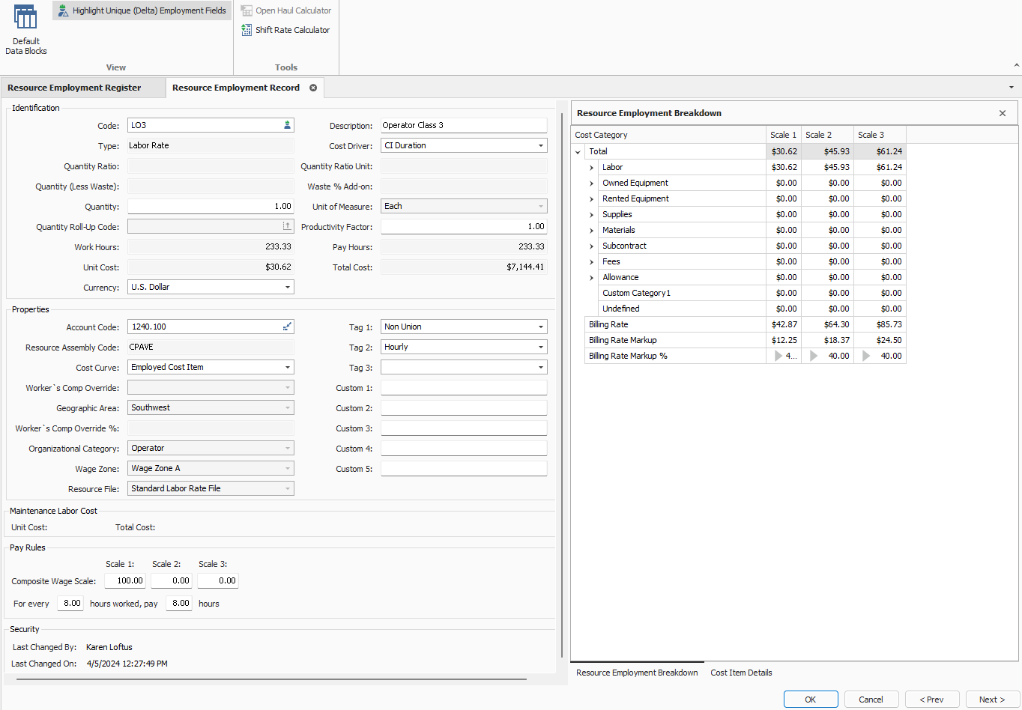Close the Resource Employment Breakdown panel

1003,113
